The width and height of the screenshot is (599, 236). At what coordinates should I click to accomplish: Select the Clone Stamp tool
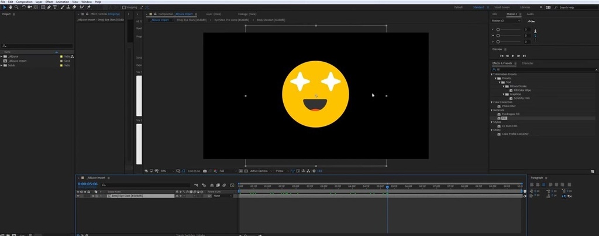click(68, 7)
